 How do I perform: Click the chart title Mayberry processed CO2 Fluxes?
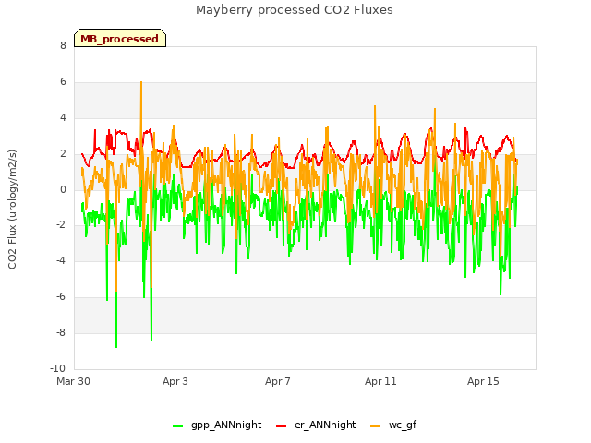click(295, 10)
